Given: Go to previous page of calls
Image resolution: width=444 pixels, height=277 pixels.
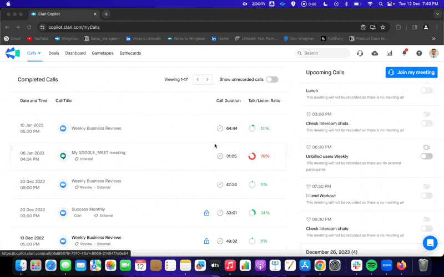Looking at the screenshot, I should tap(198, 79).
